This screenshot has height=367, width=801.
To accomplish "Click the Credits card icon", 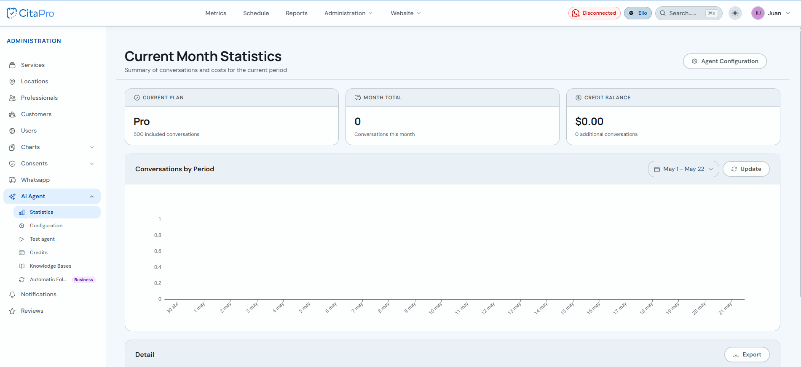I will click(x=22, y=253).
